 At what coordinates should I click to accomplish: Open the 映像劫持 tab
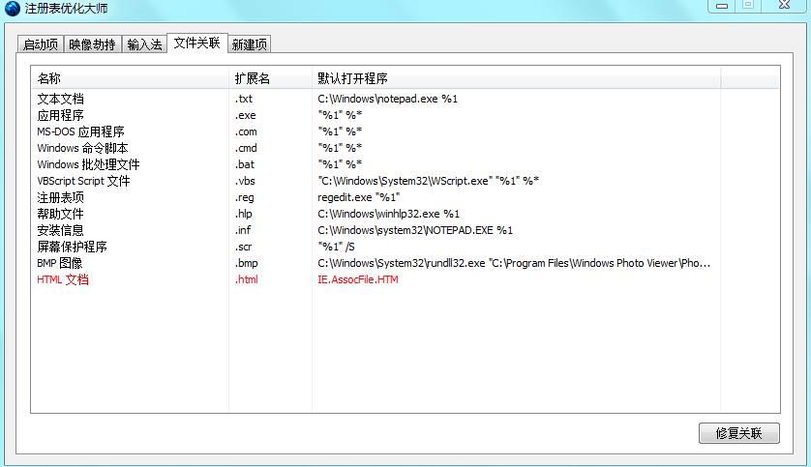tap(92, 44)
